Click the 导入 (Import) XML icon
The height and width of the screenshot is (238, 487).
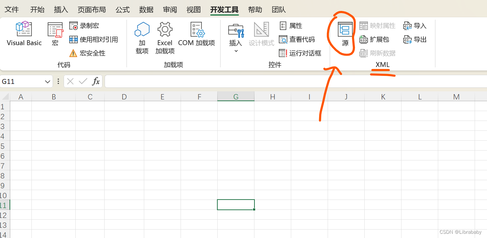[415, 25]
